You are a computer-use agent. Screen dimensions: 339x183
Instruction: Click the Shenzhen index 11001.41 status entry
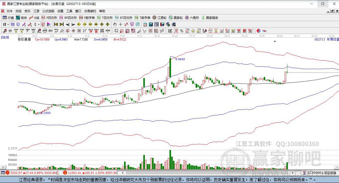pos(90,173)
